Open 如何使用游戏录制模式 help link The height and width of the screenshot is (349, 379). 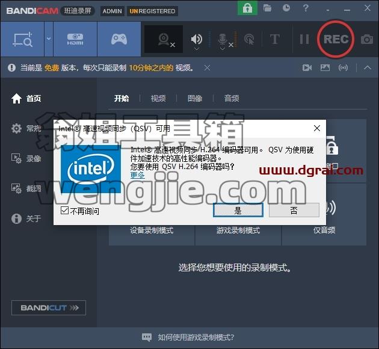tap(196, 337)
